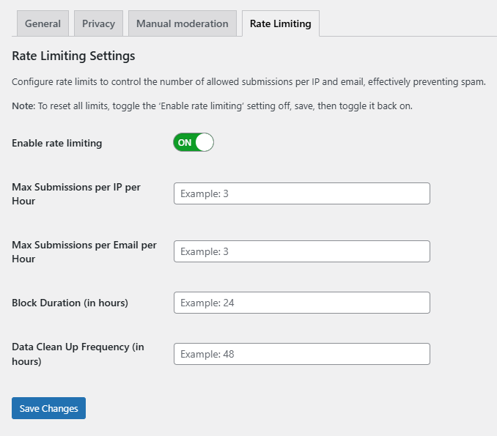The height and width of the screenshot is (436, 497).
Task: Click the 'Rate Limiting Settings' heading
Action: coord(73,56)
